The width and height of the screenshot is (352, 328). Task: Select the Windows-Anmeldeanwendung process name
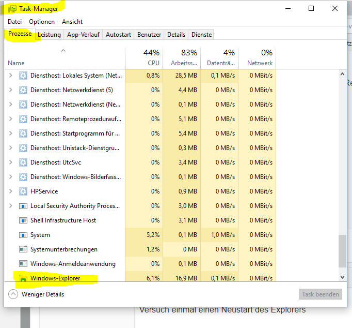(x=73, y=264)
